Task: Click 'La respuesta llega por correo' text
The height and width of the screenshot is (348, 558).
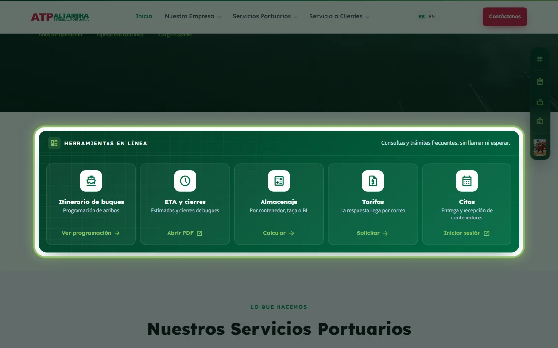Action: pos(372,211)
